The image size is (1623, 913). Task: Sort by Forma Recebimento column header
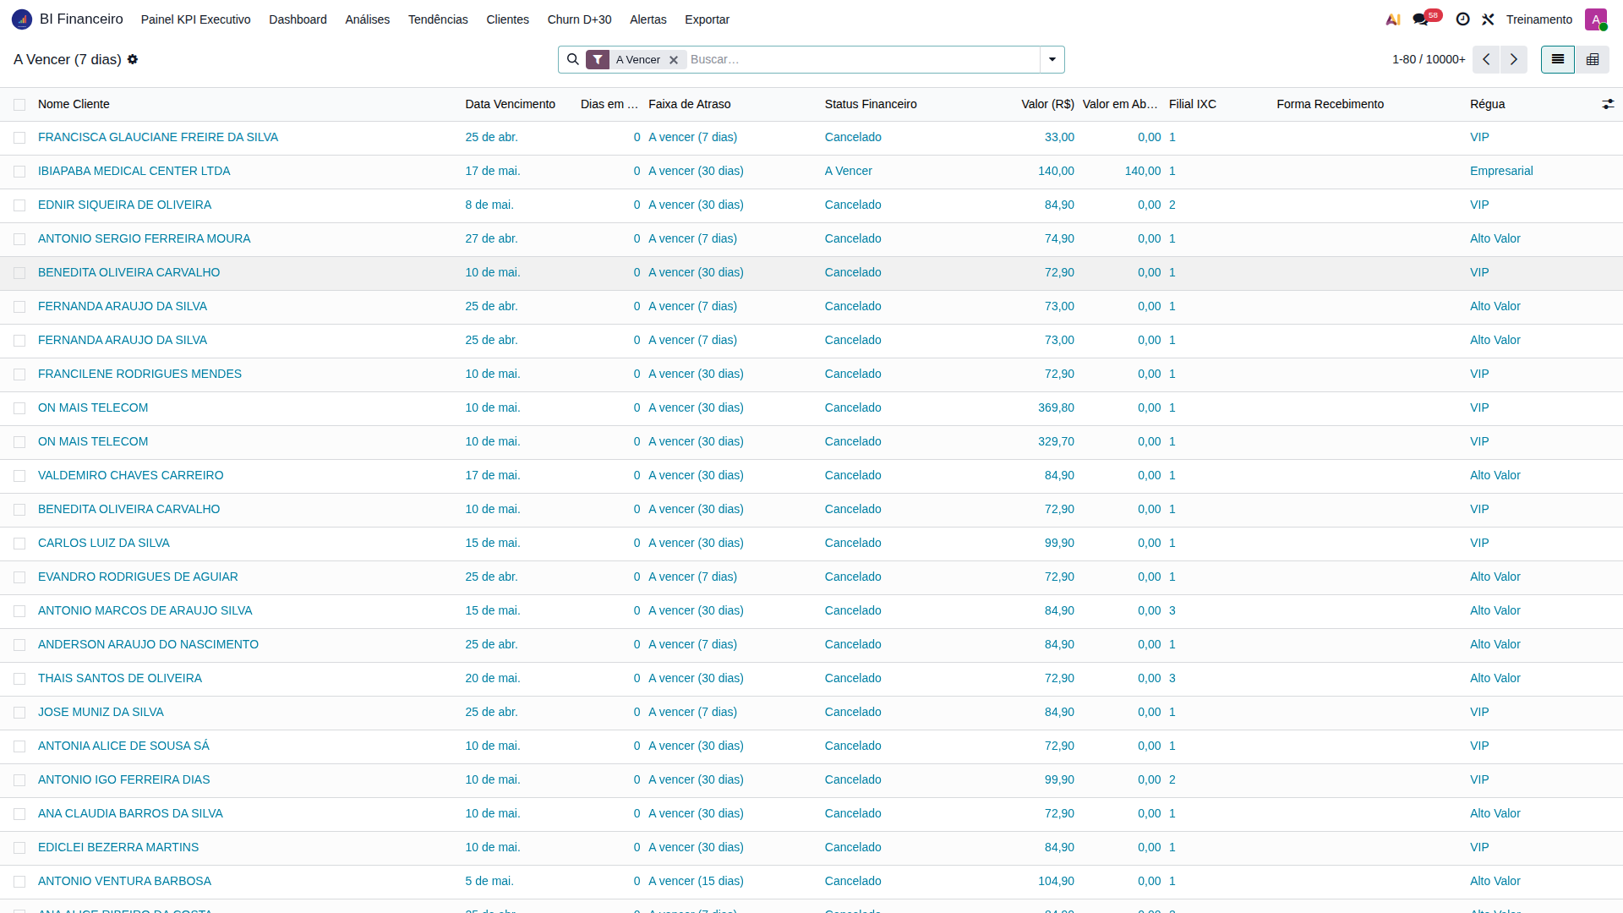(1331, 104)
